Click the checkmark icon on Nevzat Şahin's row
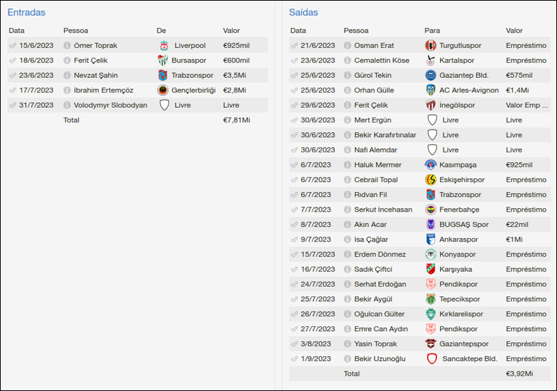This screenshot has width=557, height=391. click(x=13, y=76)
